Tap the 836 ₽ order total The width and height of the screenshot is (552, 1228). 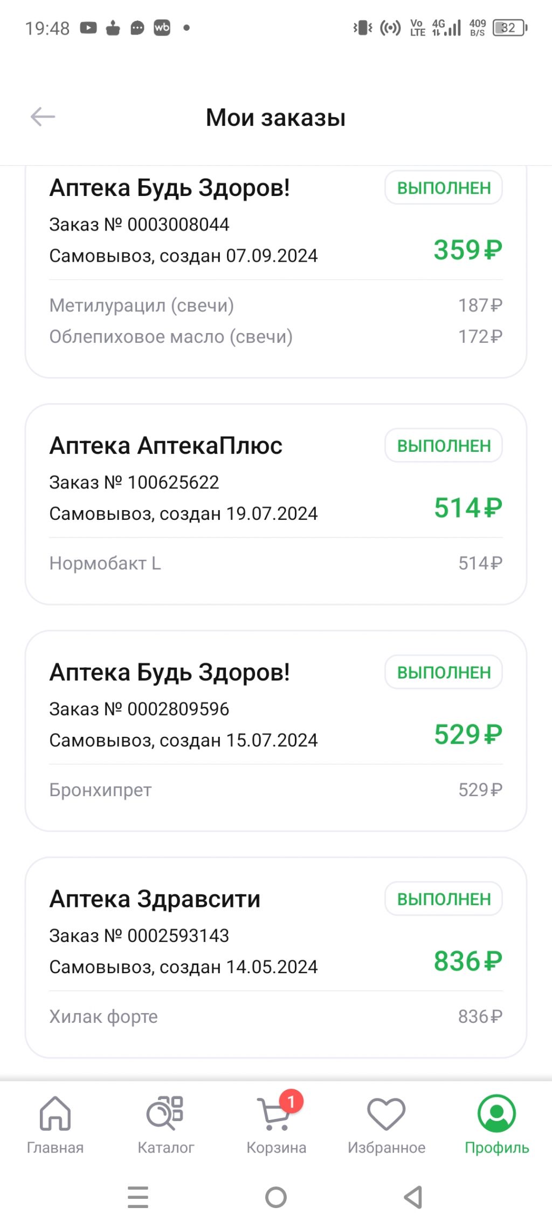pos(467,961)
